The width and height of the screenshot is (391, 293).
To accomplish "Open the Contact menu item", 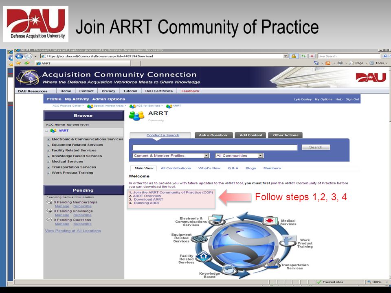I will point(86,91).
